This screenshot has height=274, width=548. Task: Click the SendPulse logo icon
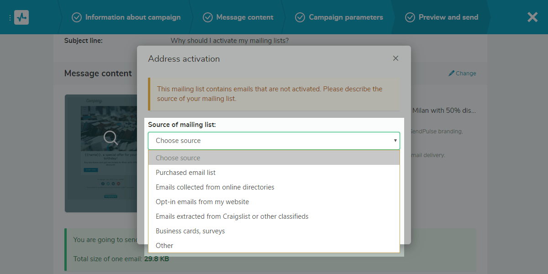(x=21, y=17)
